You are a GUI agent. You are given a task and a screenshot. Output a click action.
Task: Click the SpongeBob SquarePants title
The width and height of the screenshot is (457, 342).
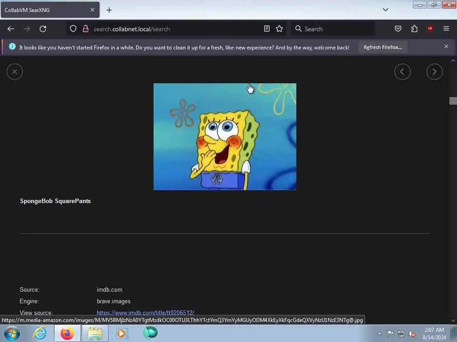(x=55, y=201)
